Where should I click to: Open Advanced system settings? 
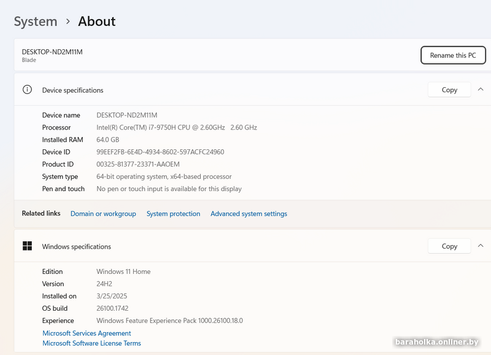[x=249, y=214]
